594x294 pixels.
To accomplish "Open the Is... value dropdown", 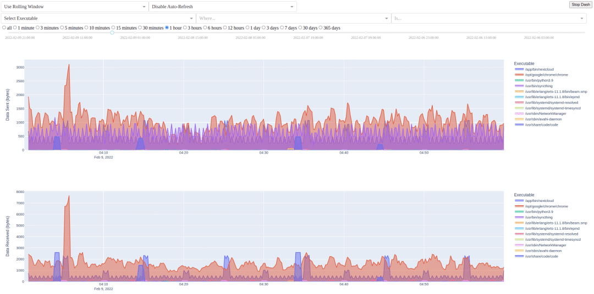I will (489, 18).
